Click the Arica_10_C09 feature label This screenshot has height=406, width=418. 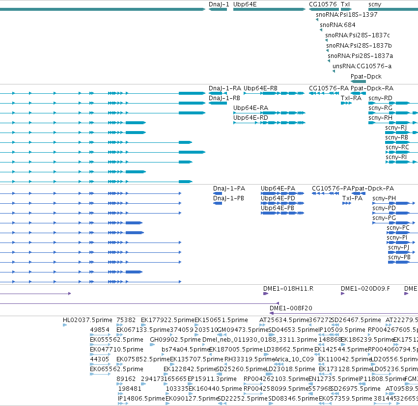click(x=294, y=359)
